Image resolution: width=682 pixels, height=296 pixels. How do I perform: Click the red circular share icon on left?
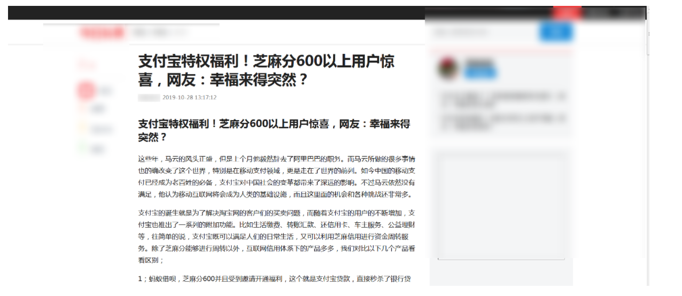[x=86, y=91]
